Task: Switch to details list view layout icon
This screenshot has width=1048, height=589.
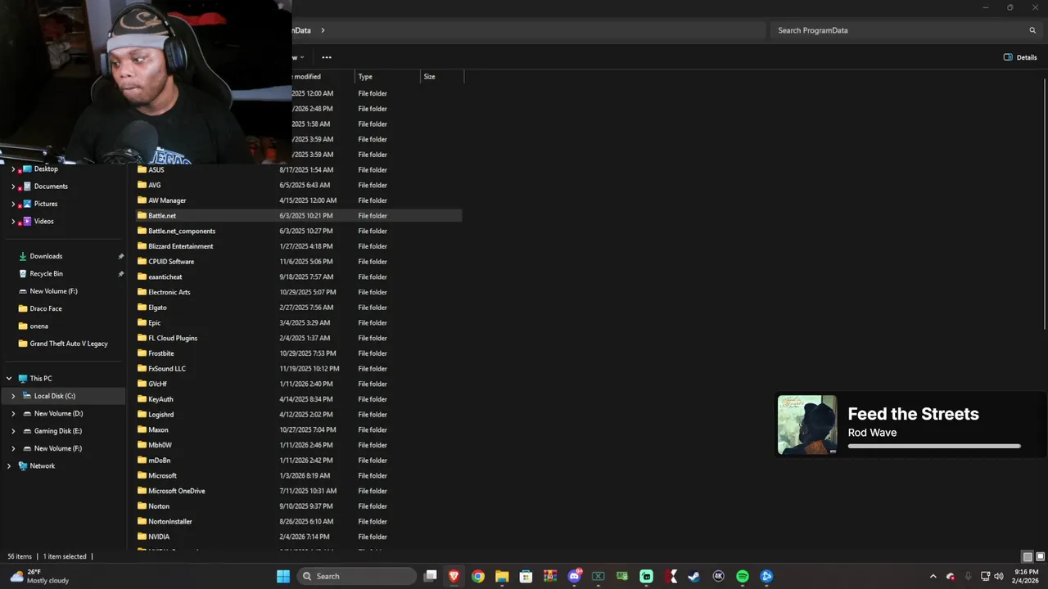Action: click(1028, 556)
